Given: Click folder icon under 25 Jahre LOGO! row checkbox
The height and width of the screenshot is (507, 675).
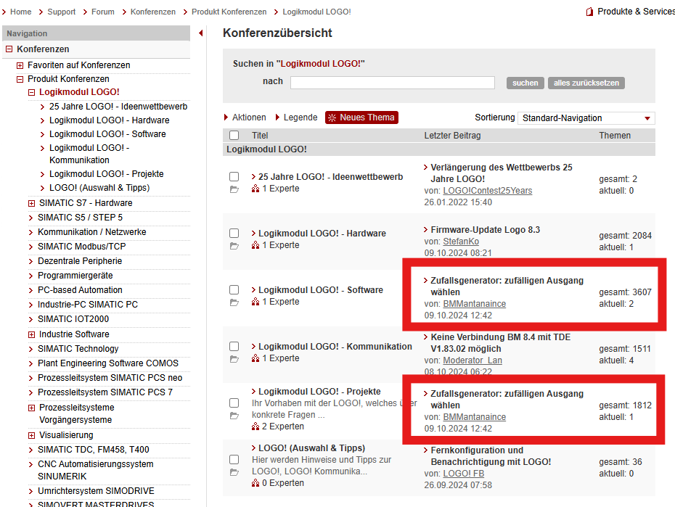Looking at the screenshot, I should 234,189.
